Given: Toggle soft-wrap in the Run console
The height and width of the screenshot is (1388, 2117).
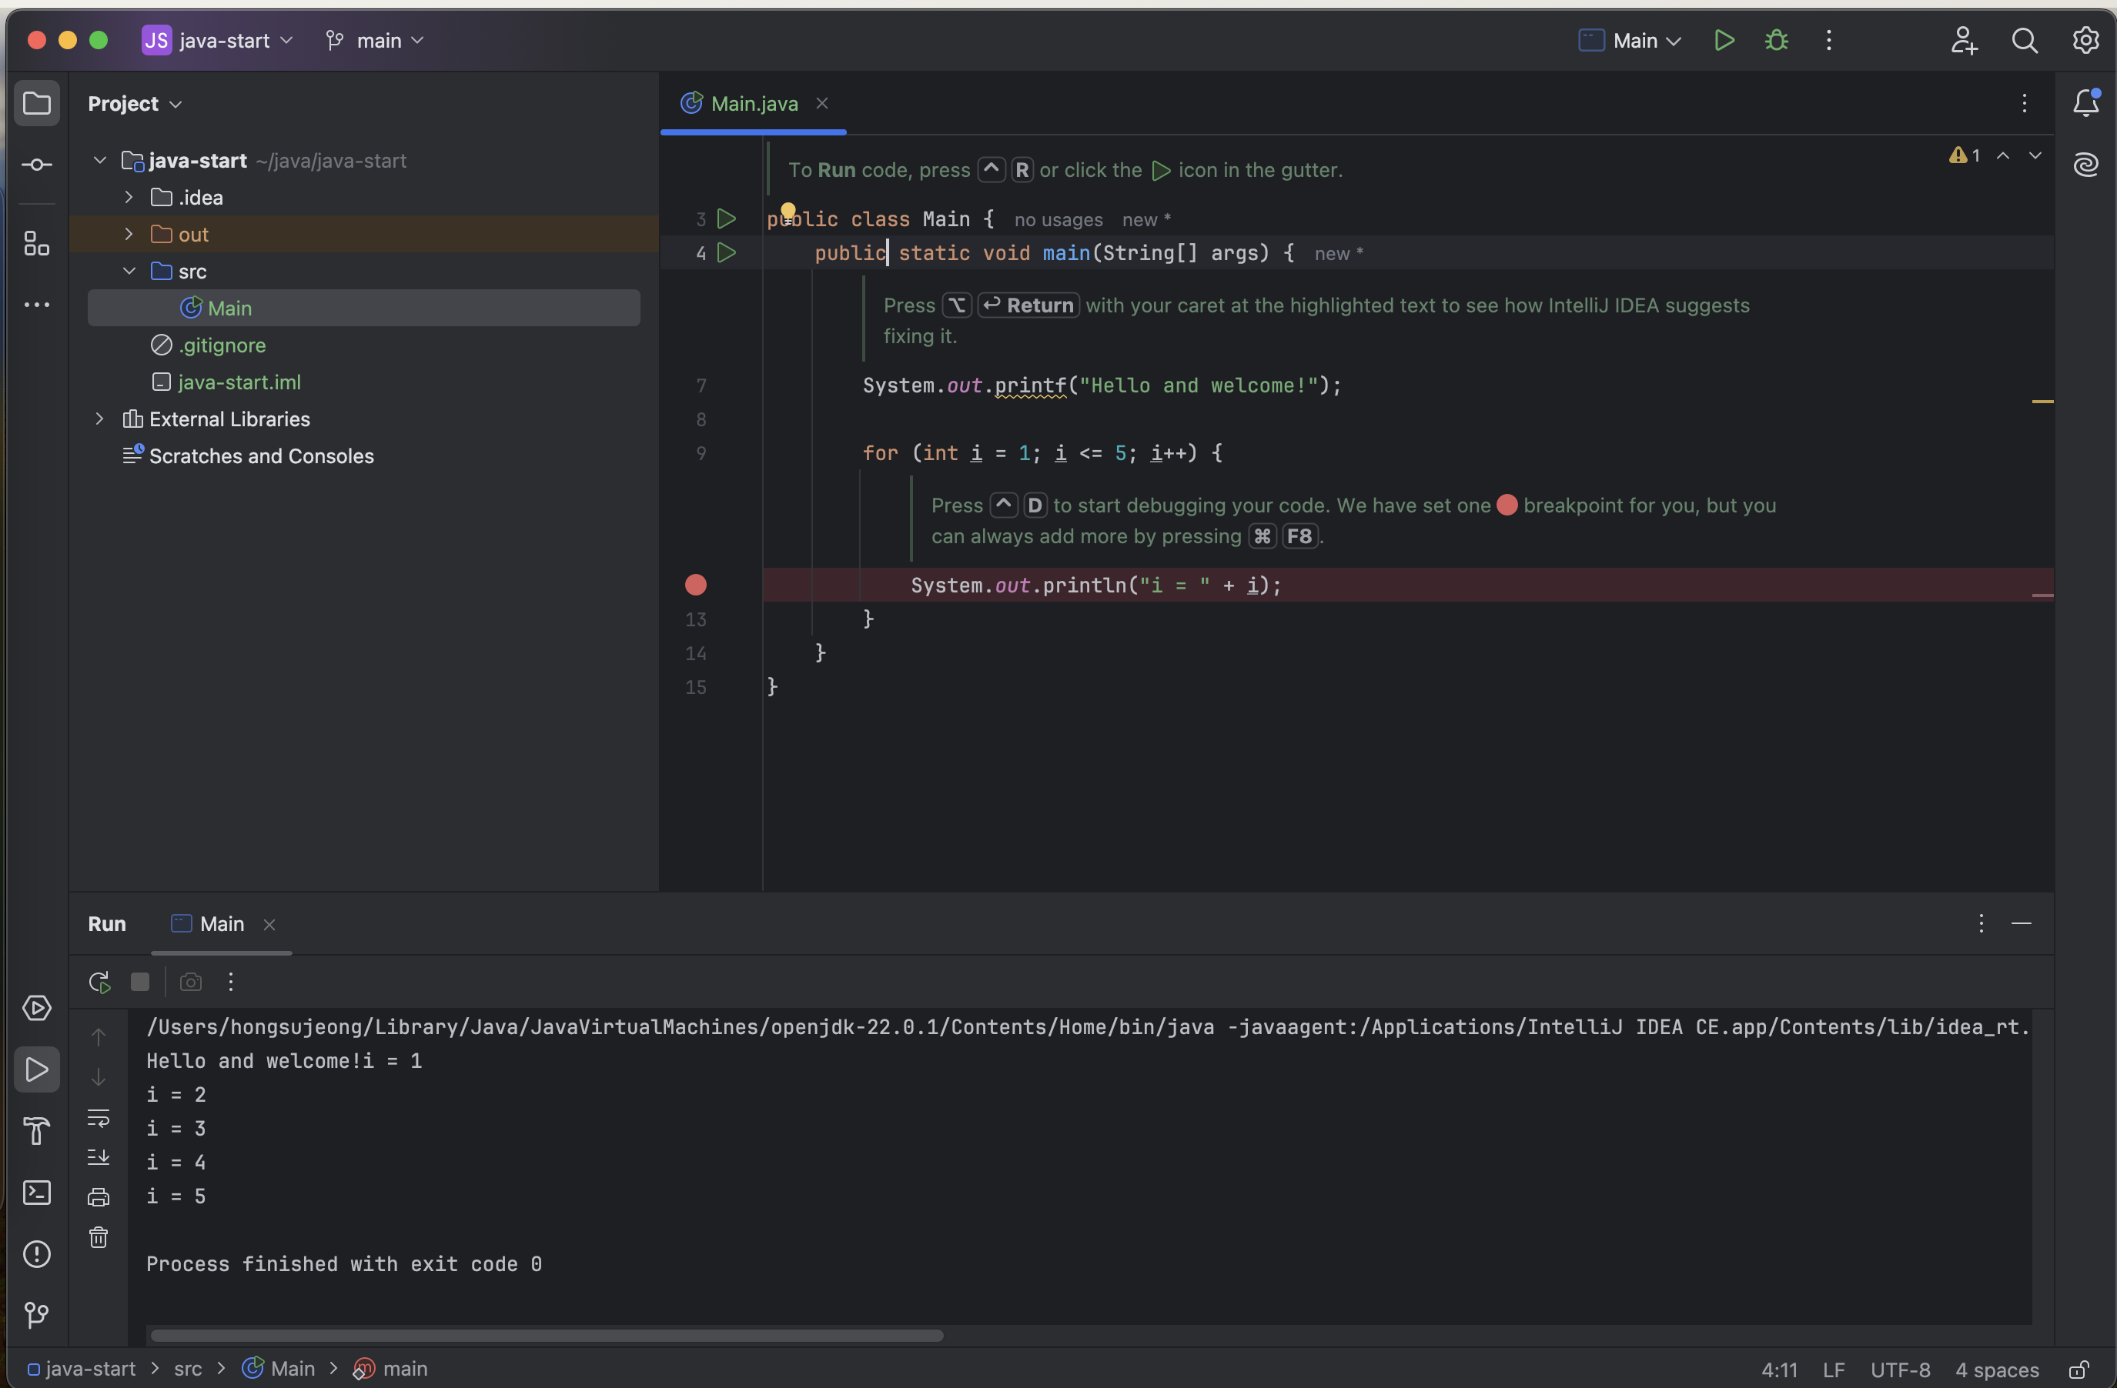Looking at the screenshot, I should (99, 1119).
